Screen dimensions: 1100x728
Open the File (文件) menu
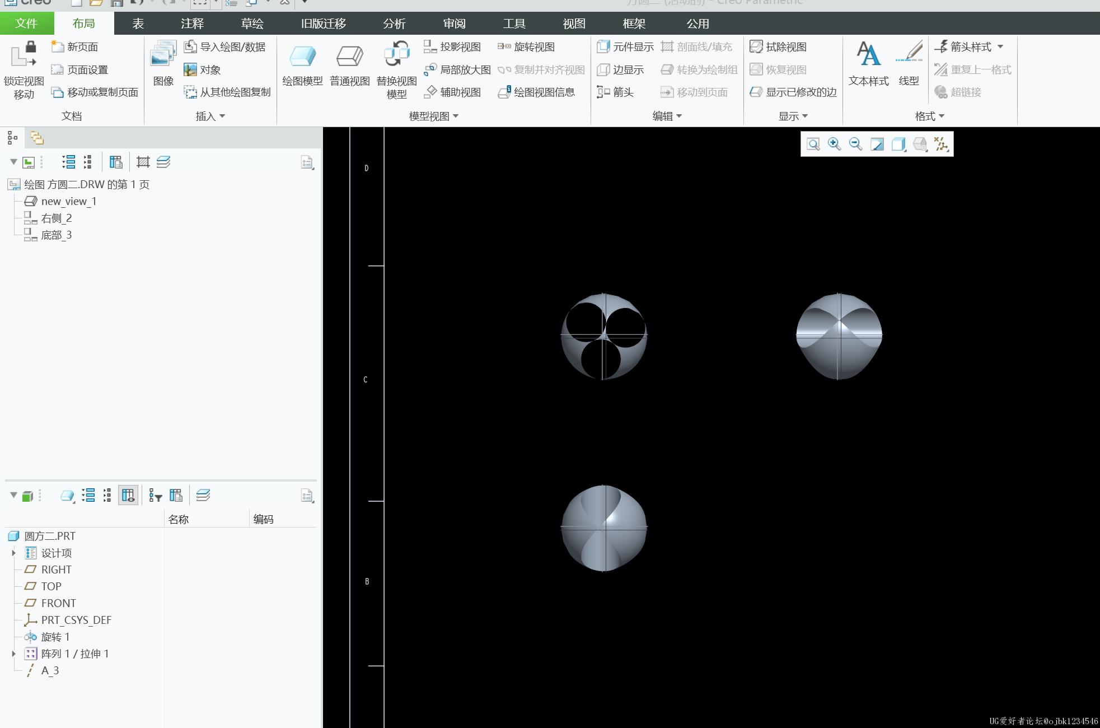pos(26,24)
